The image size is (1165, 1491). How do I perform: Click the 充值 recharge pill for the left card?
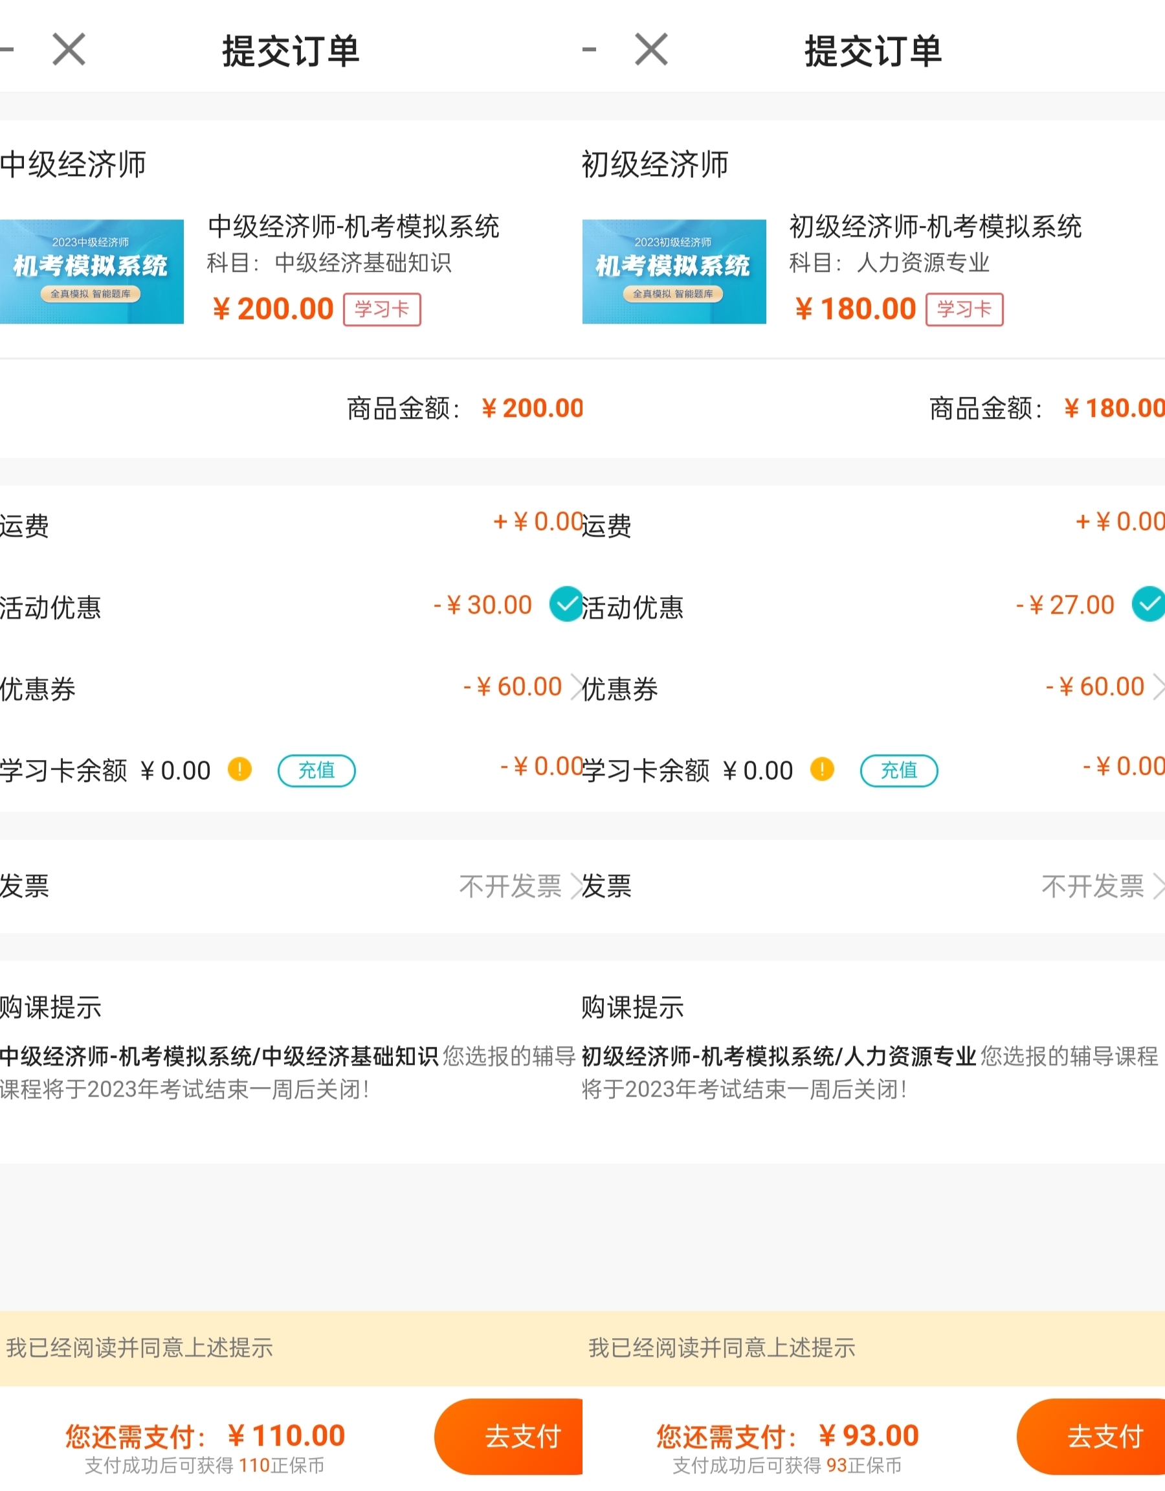coord(316,770)
